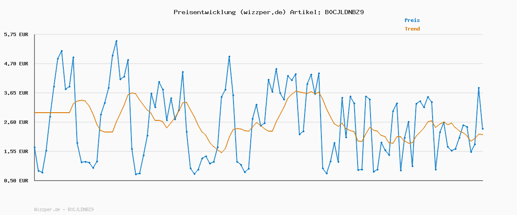Select the 4.70 EUR axis label

pyautogui.click(x=16, y=64)
